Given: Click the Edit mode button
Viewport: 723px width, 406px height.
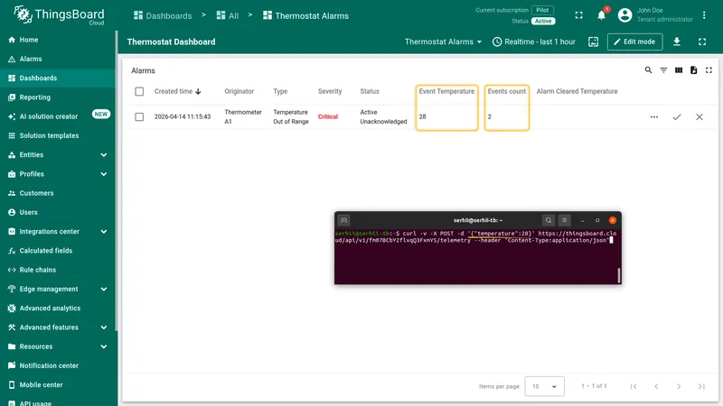Looking at the screenshot, I should tap(635, 42).
